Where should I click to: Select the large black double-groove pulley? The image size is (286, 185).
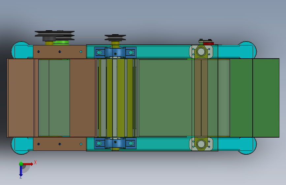(54, 35)
